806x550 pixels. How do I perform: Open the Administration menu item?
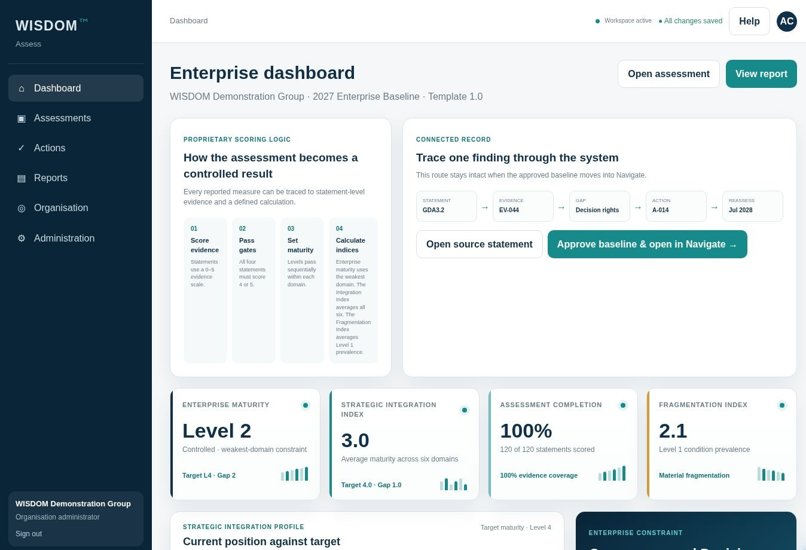click(x=76, y=238)
